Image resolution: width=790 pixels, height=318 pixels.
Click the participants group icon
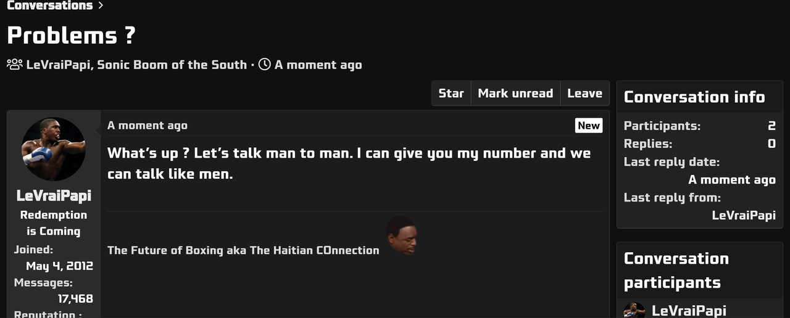point(15,64)
